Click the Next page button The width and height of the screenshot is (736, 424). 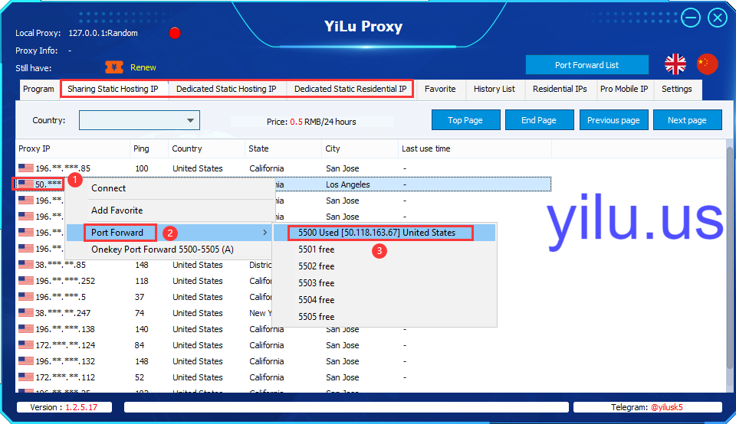coord(687,120)
